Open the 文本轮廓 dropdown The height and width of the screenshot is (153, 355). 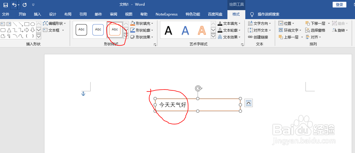point(229,30)
